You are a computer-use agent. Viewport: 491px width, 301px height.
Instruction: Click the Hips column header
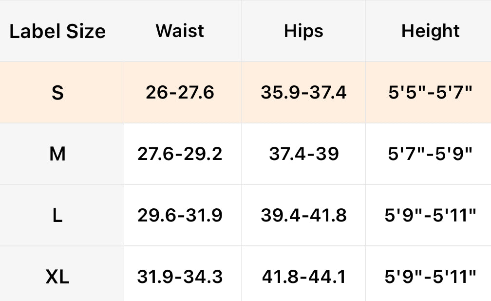coord(303,31)
